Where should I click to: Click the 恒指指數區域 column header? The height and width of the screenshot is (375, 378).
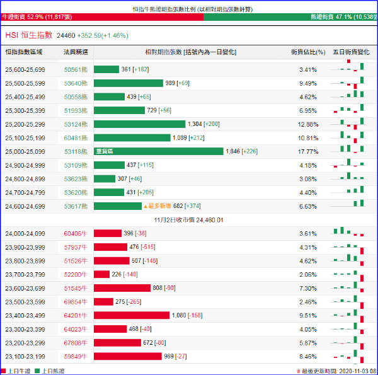coord(24,52)
